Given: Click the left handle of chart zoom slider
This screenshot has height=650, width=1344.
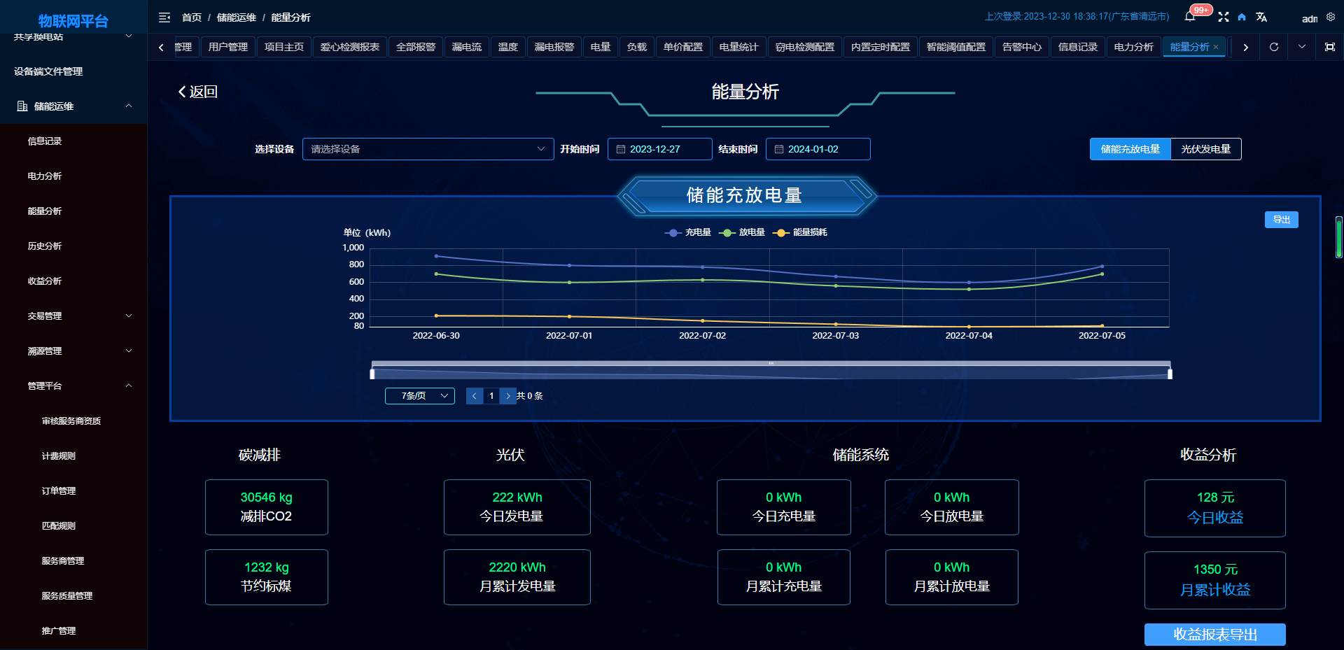Looking at the screenshot, I should (372, 374).
